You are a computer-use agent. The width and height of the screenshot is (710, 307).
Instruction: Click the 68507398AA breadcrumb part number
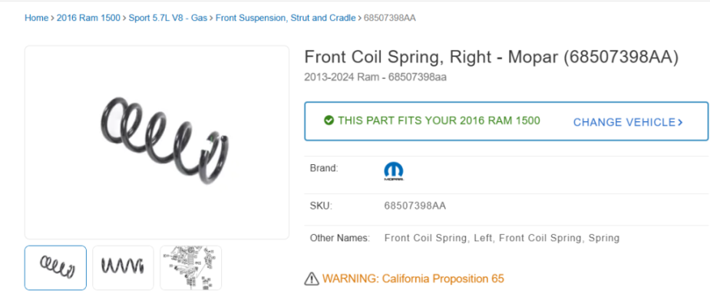click(x=390, y=18)
